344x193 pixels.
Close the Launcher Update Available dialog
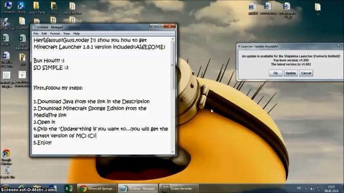(338, 46)
